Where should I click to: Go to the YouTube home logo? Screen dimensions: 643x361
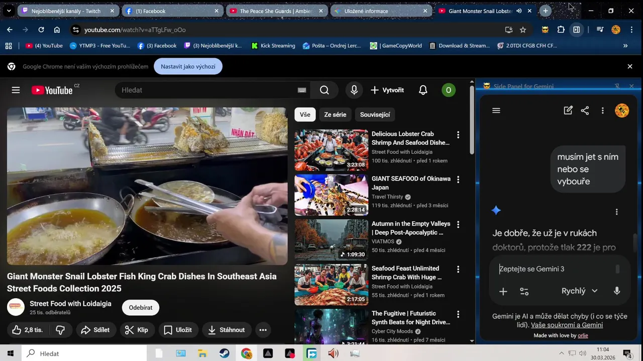(x=52, y=90)
